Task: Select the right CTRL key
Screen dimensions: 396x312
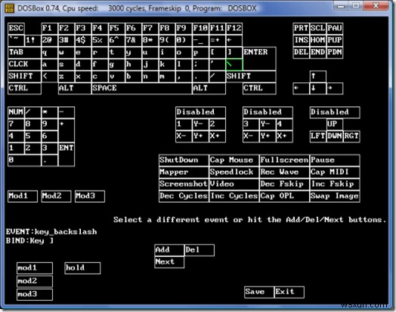Action: click(x=259, y=88)
